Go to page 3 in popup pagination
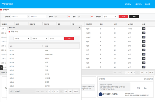The width and height of the screenshot is (155, 102). (52, 91)
